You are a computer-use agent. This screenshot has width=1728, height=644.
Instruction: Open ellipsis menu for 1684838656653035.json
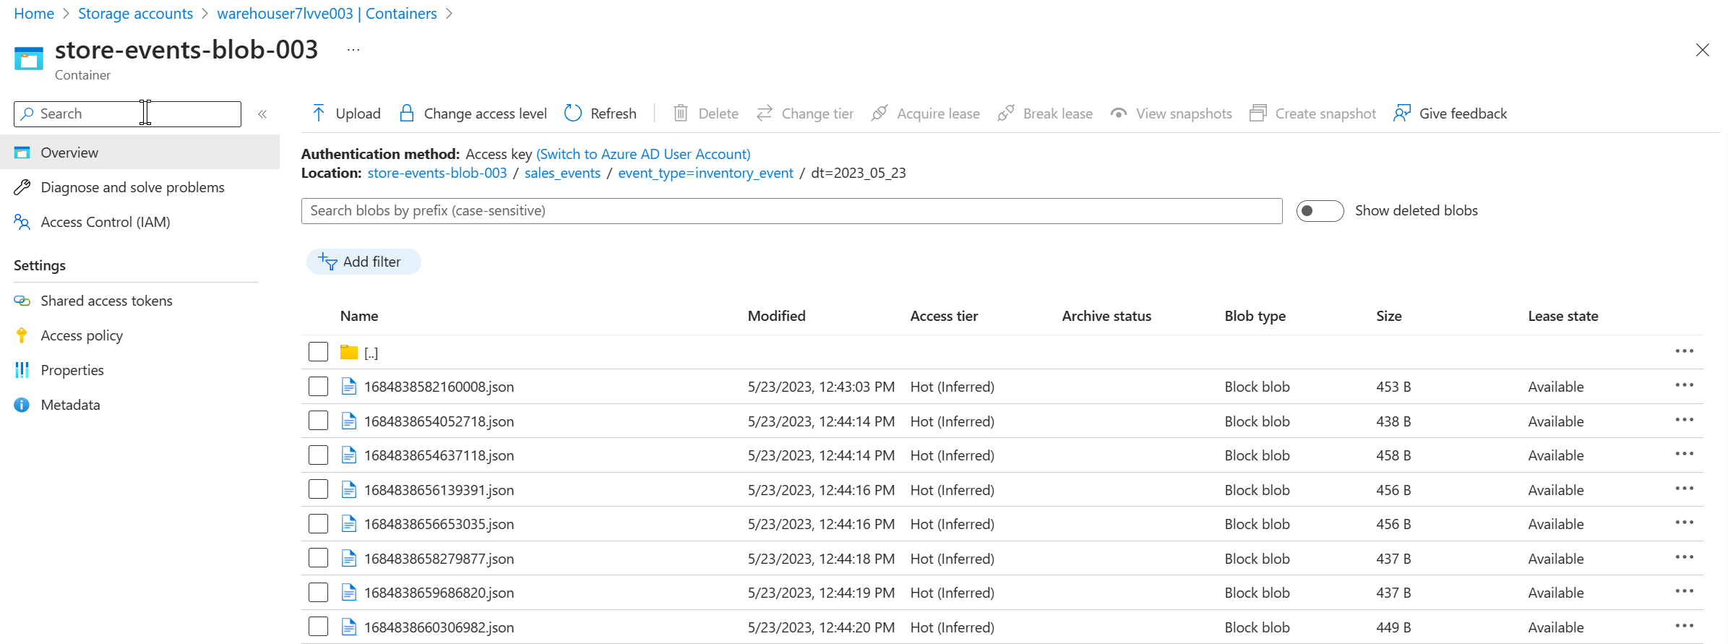[x=1684, y=523]
